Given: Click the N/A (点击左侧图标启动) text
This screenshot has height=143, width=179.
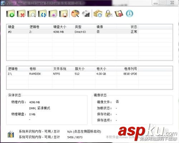Looking at the screenshot, I should click(84, 132).
